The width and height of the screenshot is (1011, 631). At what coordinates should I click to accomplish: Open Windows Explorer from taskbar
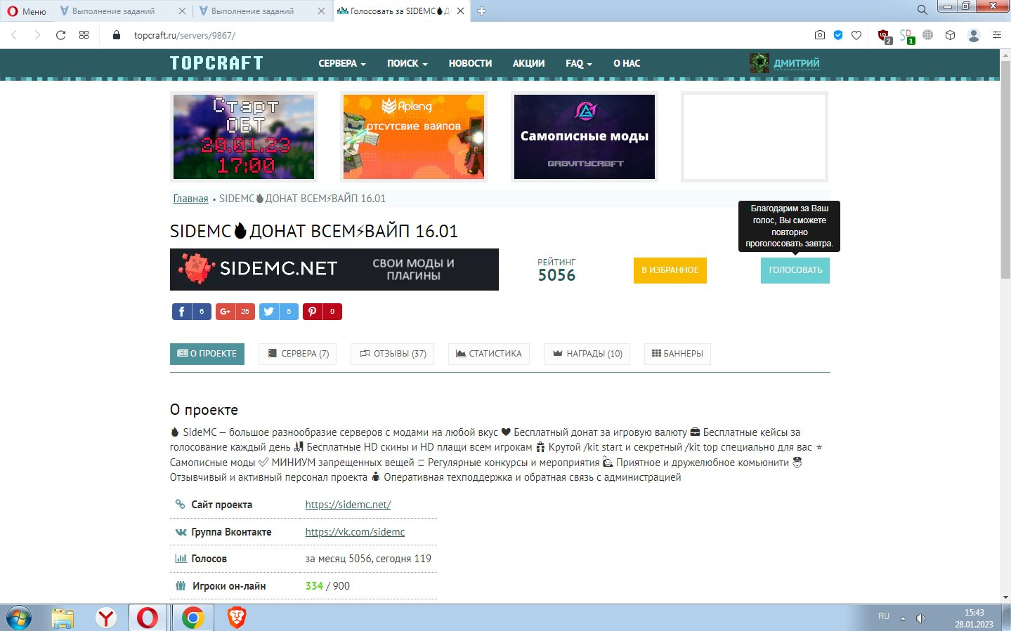pyautogui.click(x=63, y=618)
